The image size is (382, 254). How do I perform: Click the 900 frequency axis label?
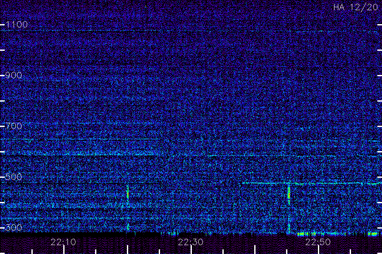coord(14,75)
